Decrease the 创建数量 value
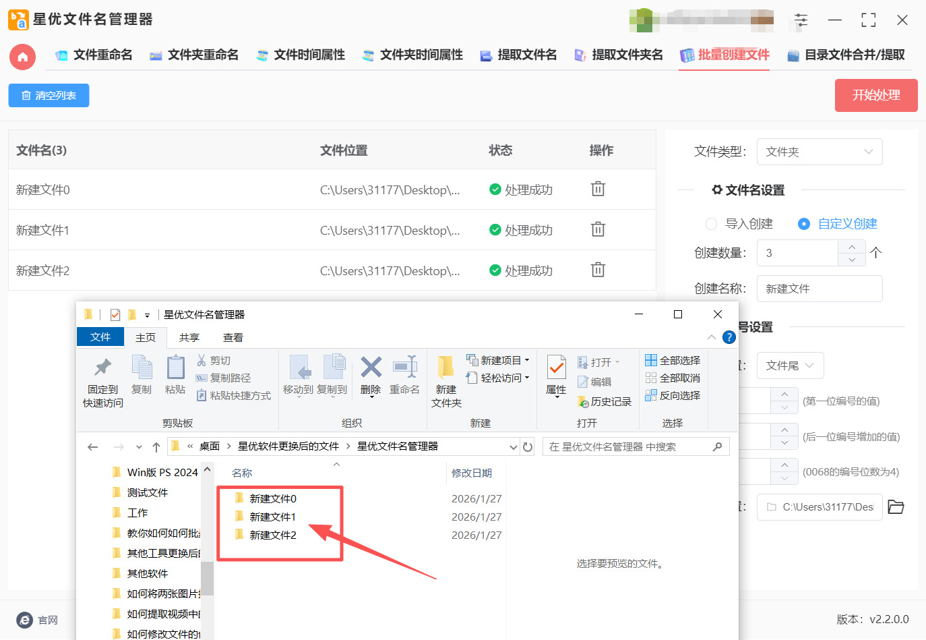Image resolution: width=926 pixels, height=640 pixels. (x=852, y=260)
